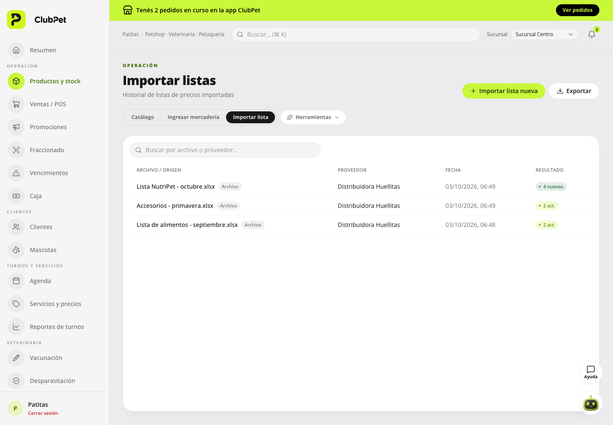Focus the Buscar global search field
The height and width of the screenshot is (425, 613).
(x=356, y=34)
